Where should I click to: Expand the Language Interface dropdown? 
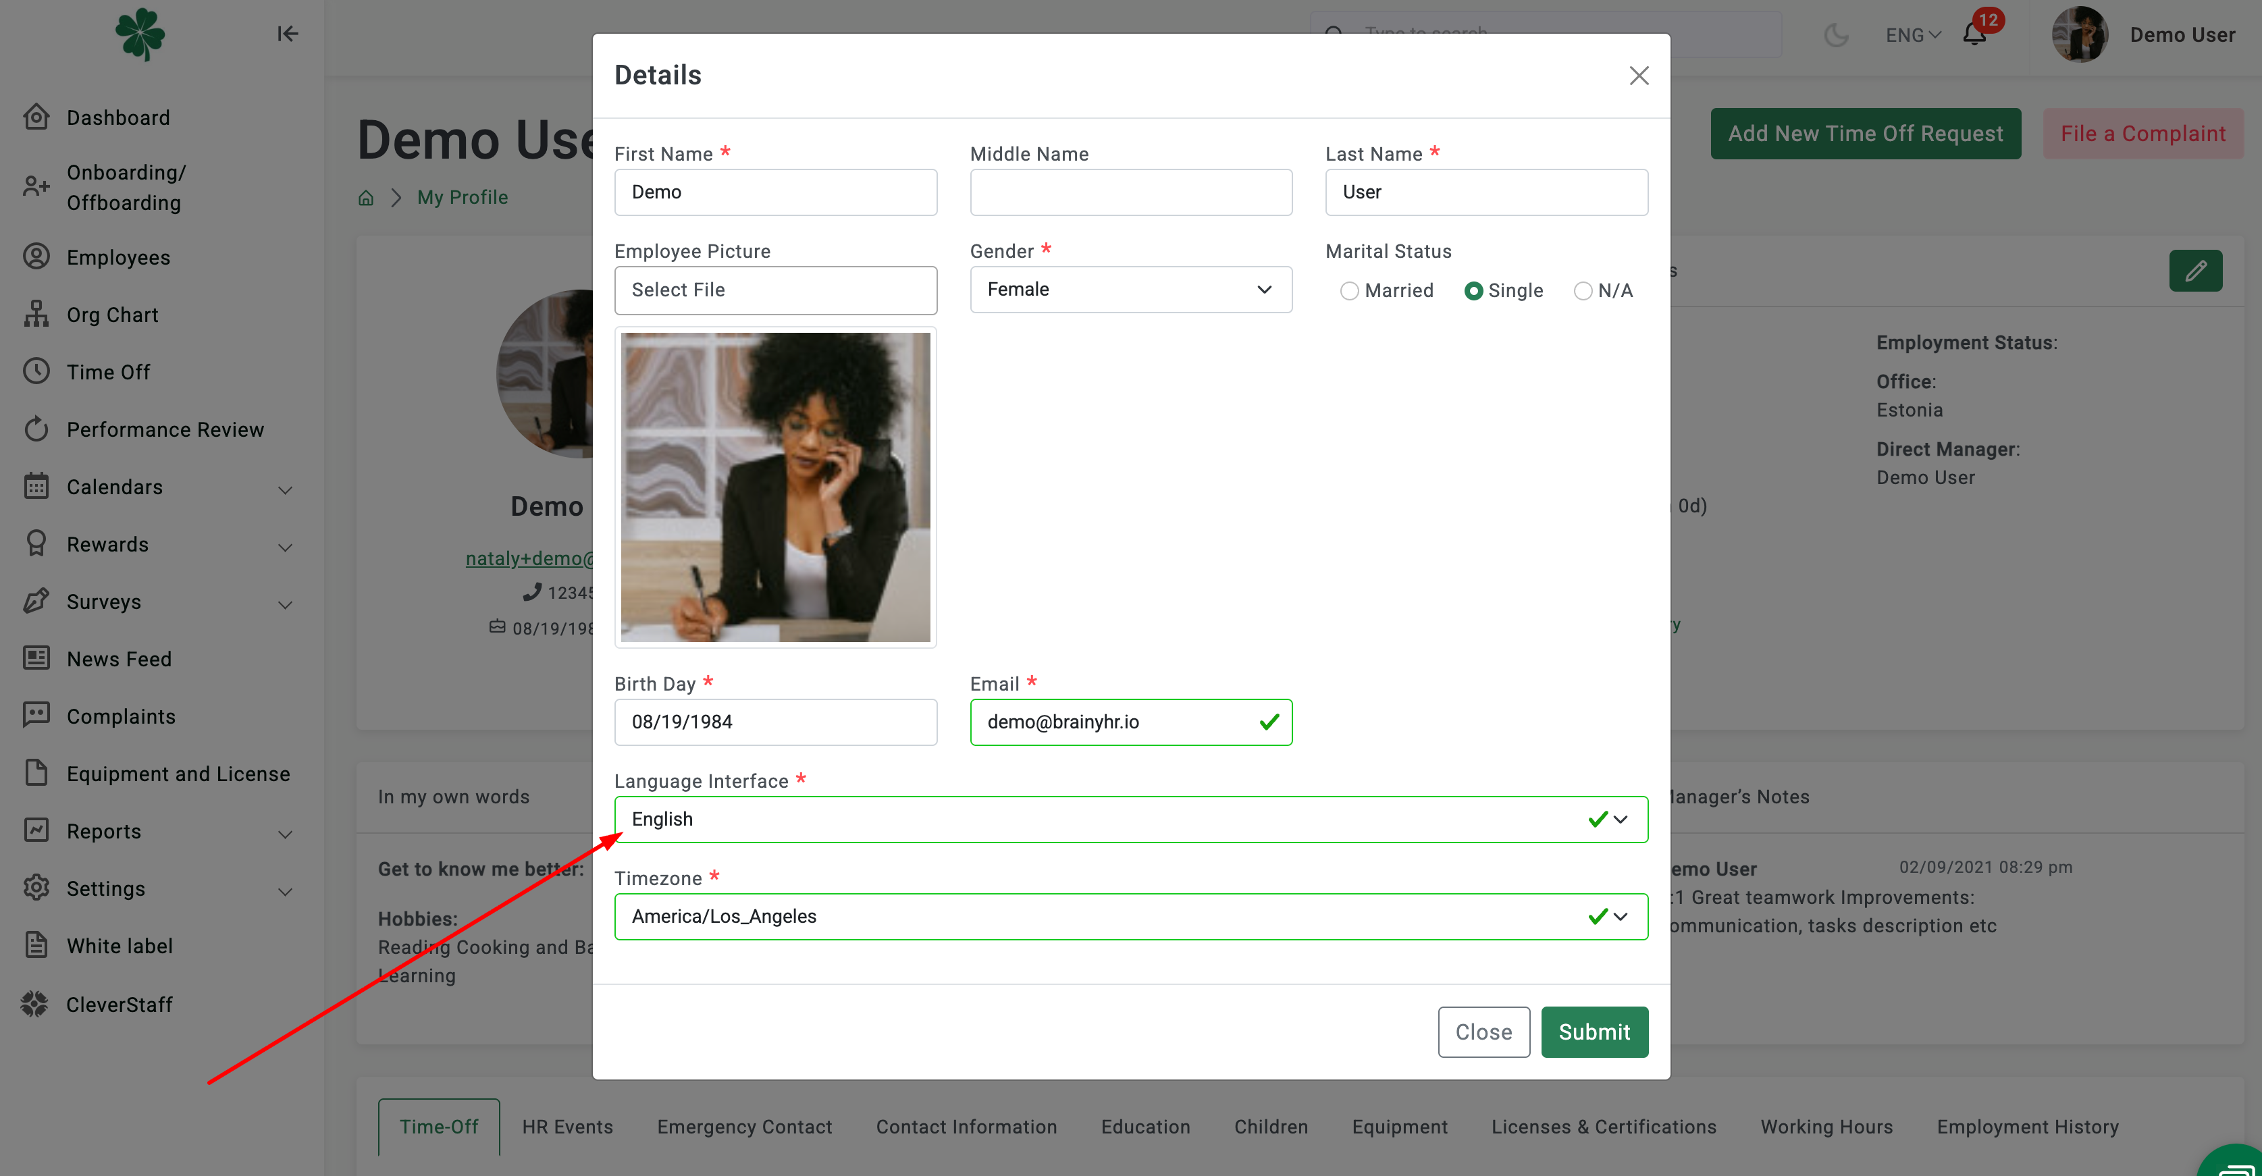point(1130,820)
